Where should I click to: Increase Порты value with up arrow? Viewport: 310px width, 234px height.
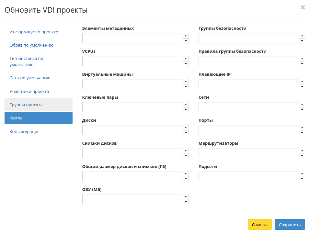tap(302, 128)
